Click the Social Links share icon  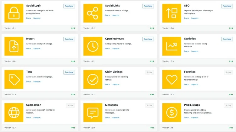(x=93, y=13)
